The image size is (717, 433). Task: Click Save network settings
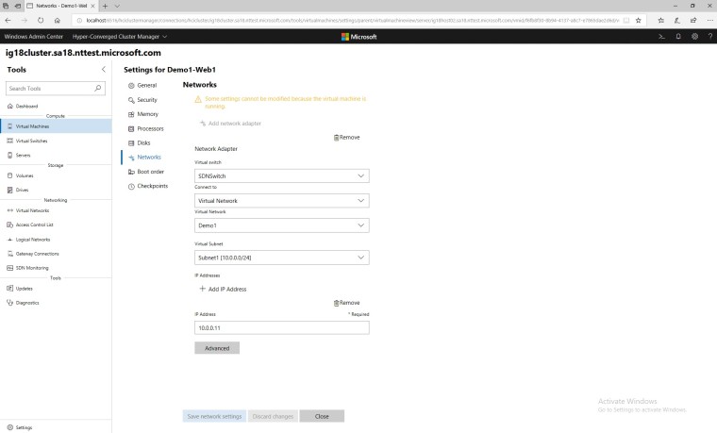pyautogui.click(x=214, y=416)
